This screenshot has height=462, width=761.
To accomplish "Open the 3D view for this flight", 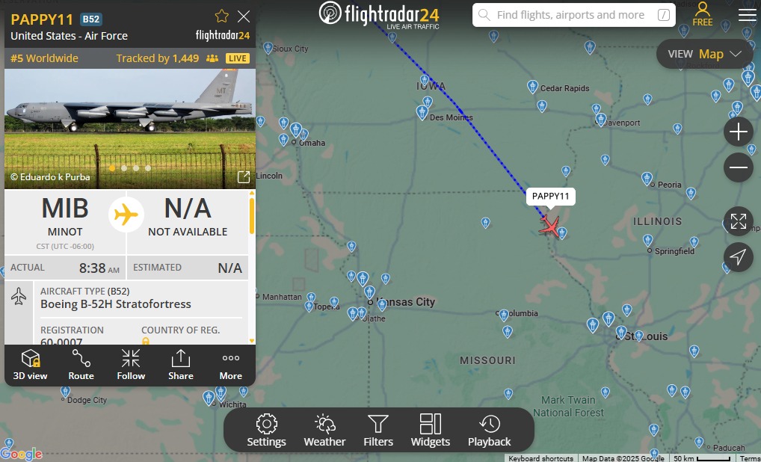I will pyautogui.click(x=30, y=365).
